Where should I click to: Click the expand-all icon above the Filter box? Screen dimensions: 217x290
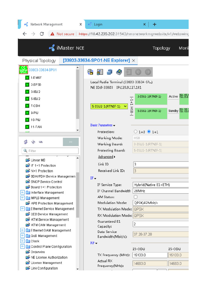pyautogui.click(x=33, y=142)
